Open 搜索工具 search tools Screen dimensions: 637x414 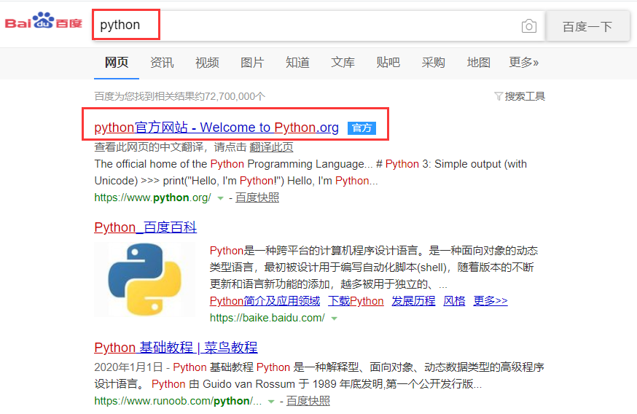click(x=525, y=96)
